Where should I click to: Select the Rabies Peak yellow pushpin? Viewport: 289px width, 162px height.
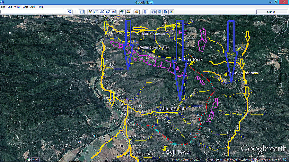click(192, 63)
